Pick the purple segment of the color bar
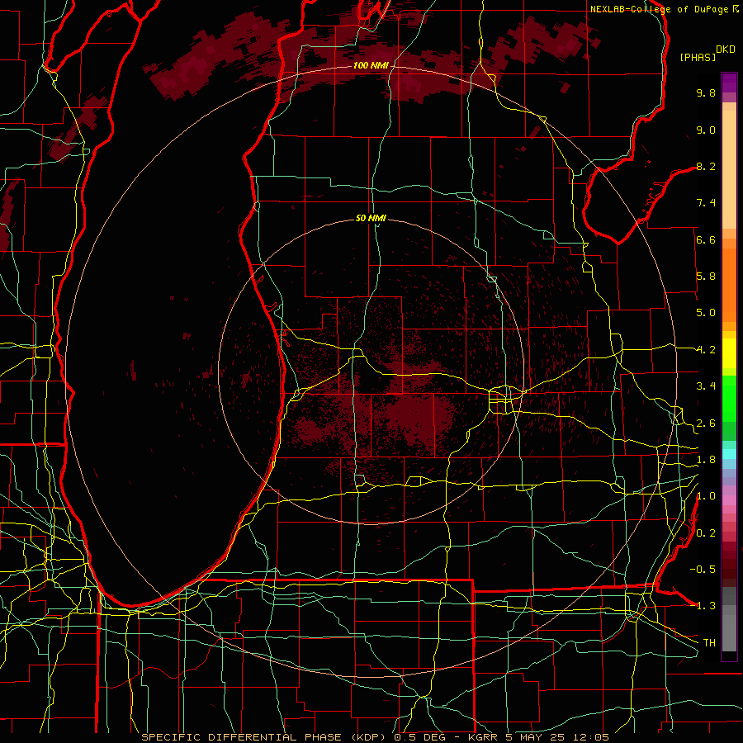This screenshot has height=743, width=743. tap(729, 83)
